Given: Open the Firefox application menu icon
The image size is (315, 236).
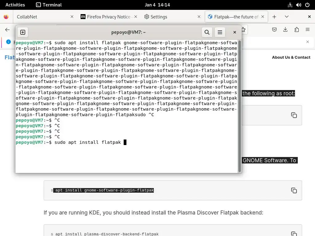Looking at the screenshot, I should click(308, 30).
